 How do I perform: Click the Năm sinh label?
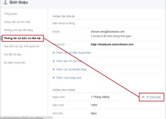pos(58,105)
